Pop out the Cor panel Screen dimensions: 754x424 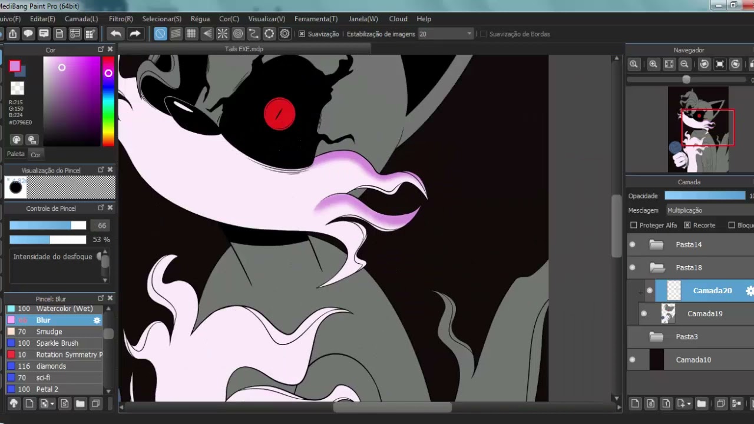tap(101, 49)
